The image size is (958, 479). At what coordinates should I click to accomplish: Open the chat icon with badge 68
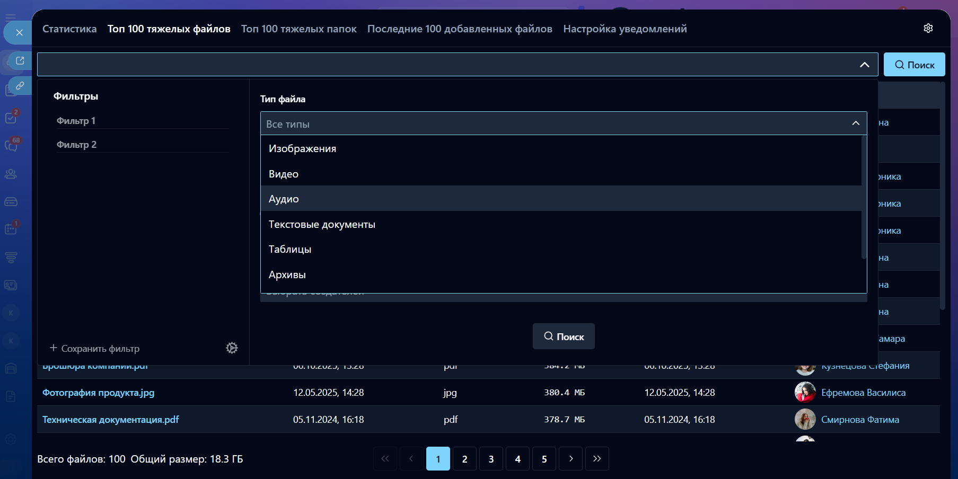11,145
